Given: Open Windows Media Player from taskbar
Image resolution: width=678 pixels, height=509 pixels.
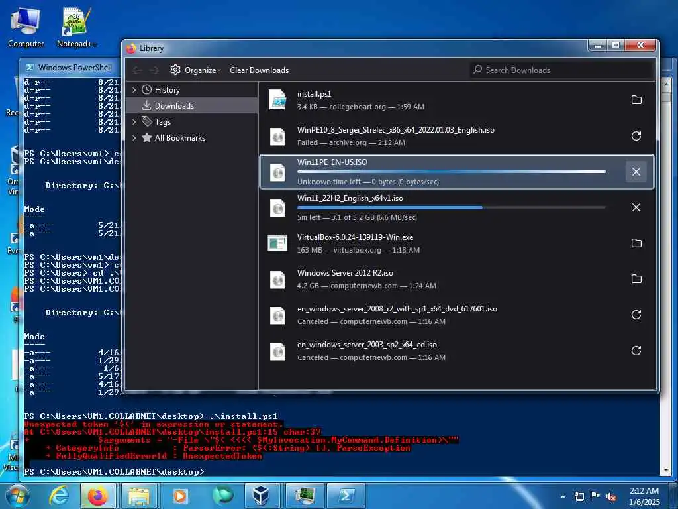Looking at the screenshot, I should point(180,496).
